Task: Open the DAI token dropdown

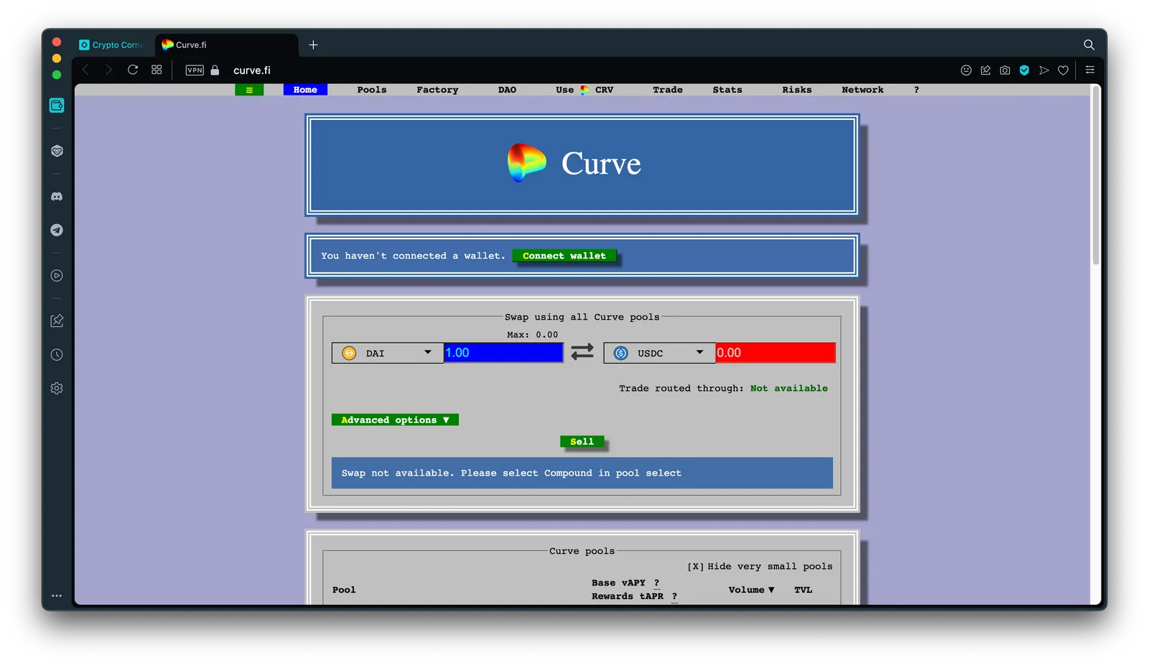Action: (388, 353)
